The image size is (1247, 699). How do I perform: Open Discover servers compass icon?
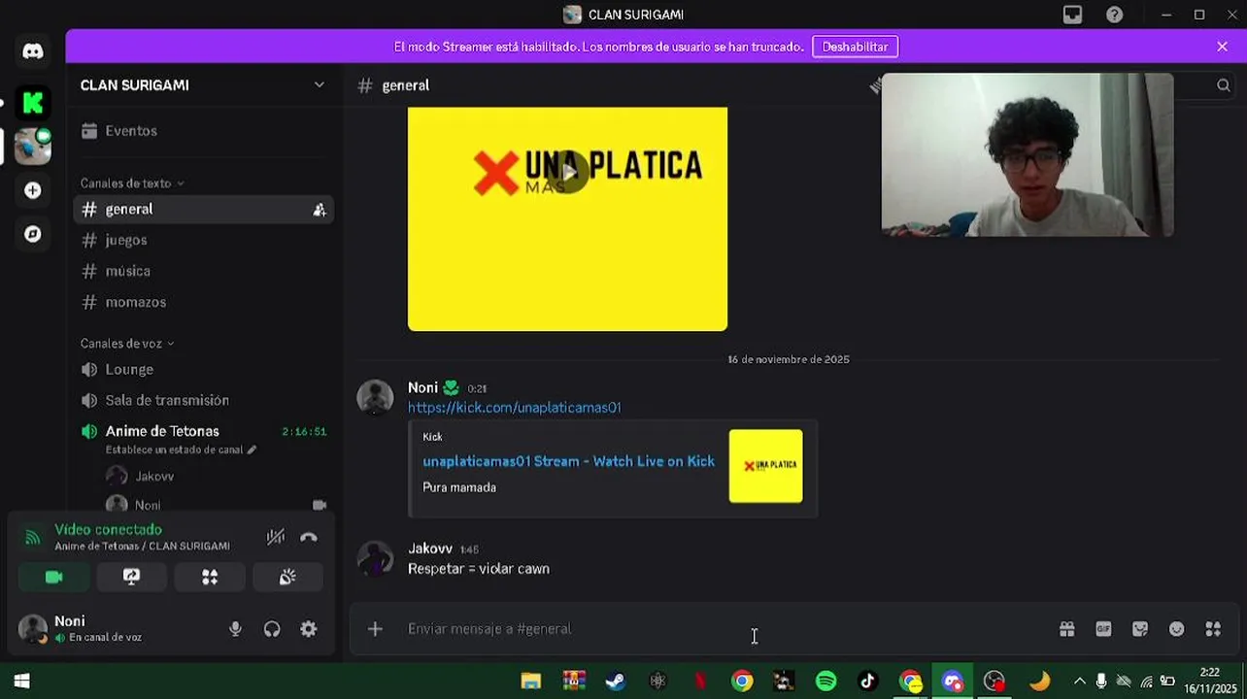point(33,234)
